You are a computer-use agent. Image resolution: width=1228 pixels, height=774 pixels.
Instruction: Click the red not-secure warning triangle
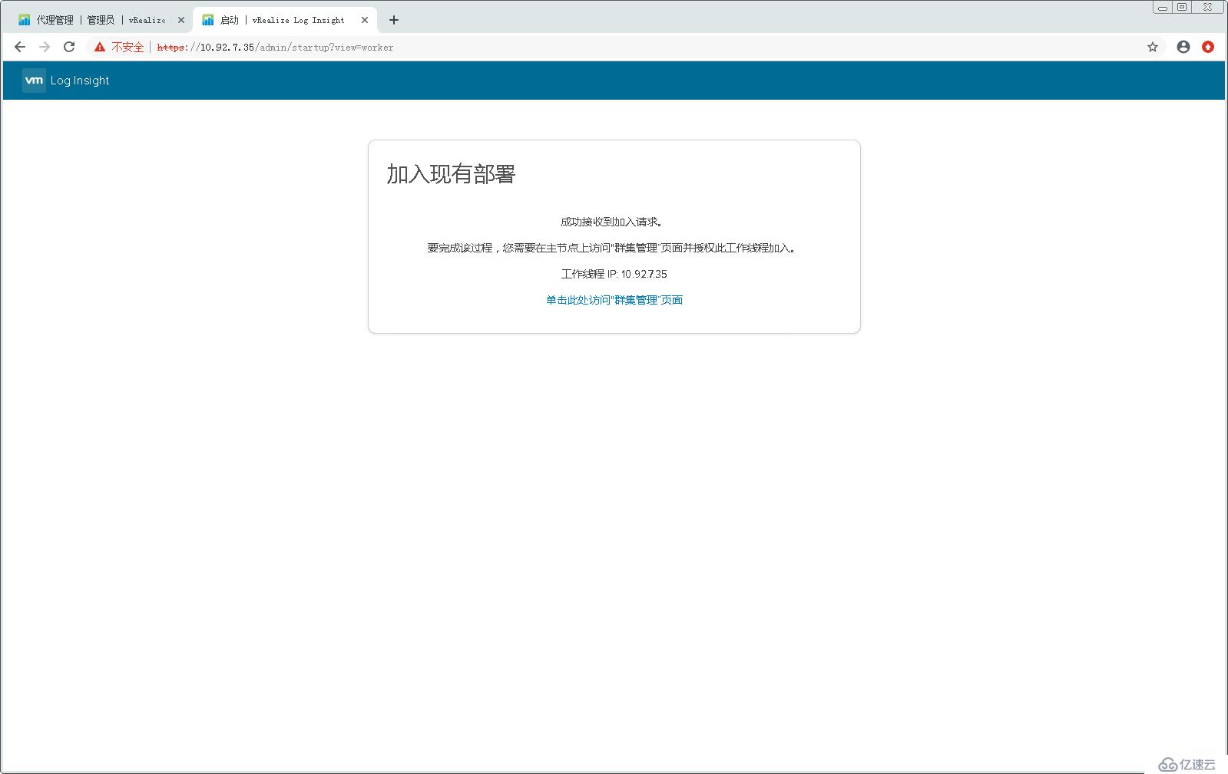point(100,47)
